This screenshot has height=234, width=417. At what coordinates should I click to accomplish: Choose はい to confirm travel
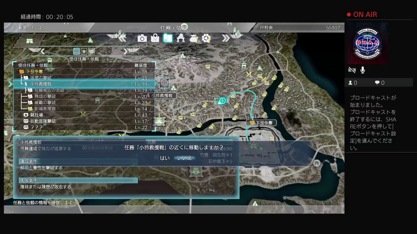(x=165, y=158)
